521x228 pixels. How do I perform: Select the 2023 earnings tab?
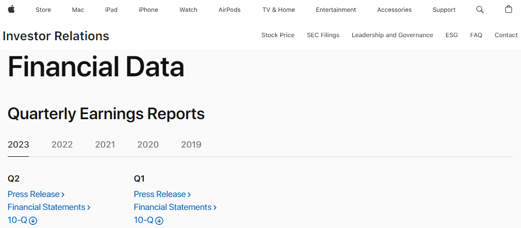click(18, 144)
